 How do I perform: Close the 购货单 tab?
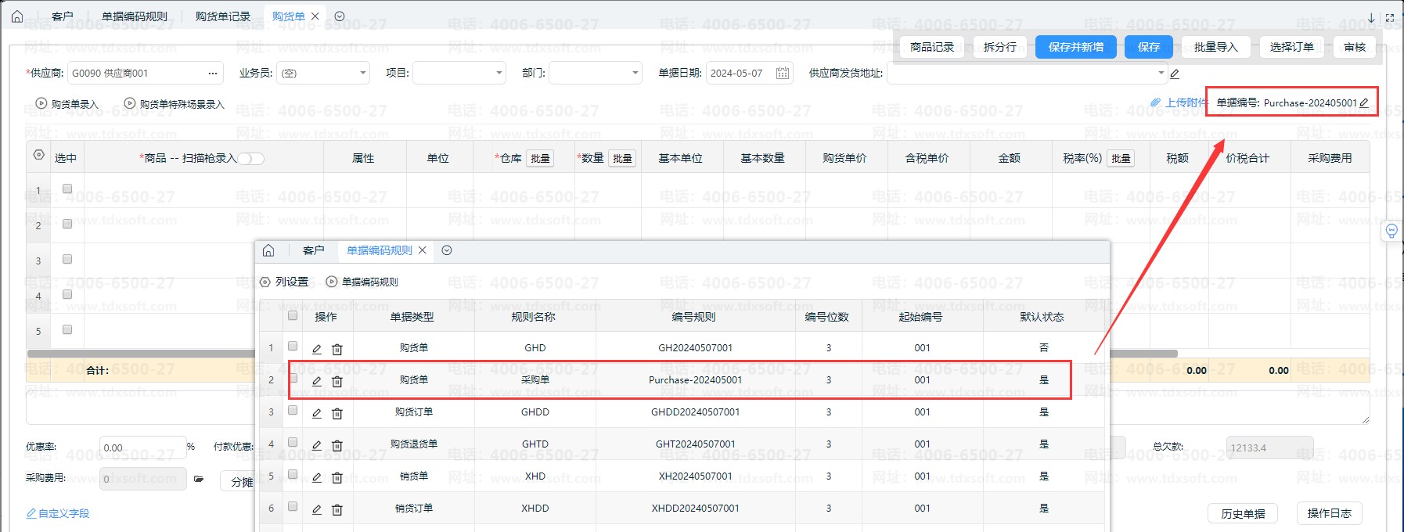point(315,16)
